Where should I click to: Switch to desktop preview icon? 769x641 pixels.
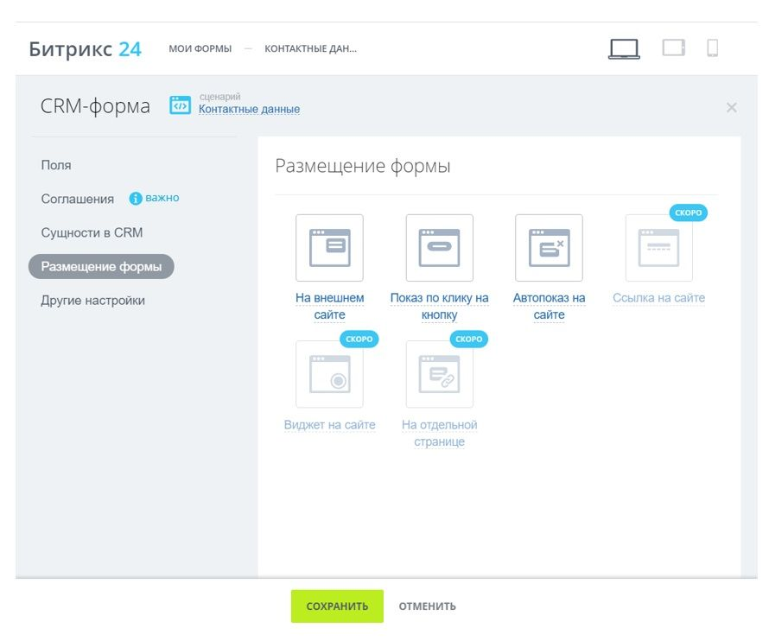[x=624, y=49]
